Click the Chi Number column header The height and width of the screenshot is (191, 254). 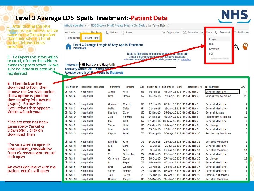point(72,87)
